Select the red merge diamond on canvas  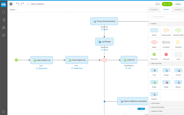pyautogui.click(x=104, y=60)
